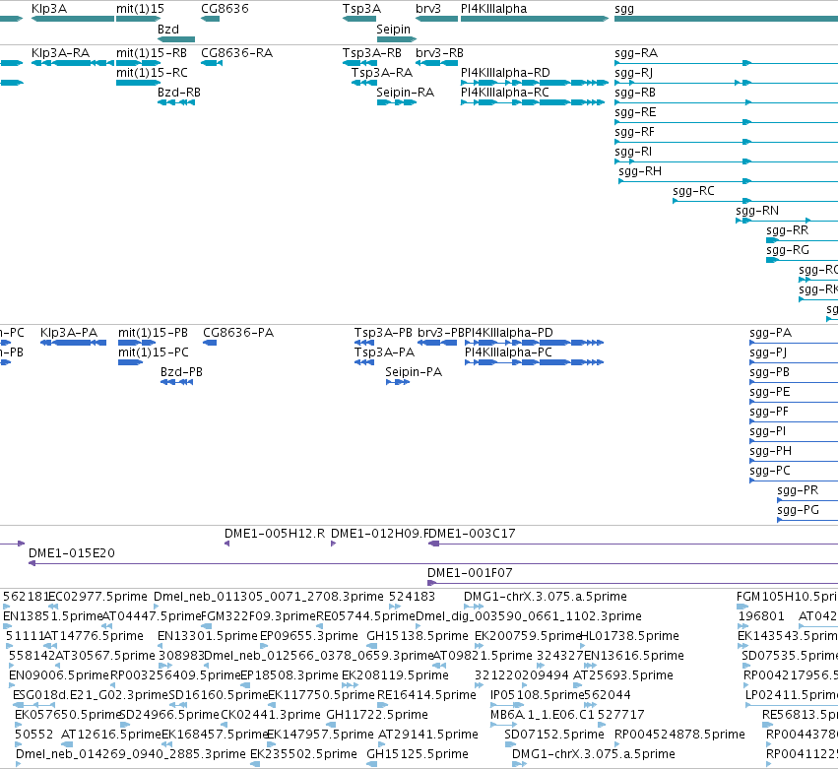Screen dimensions: 838x769
Task: Select the sgg-RA transcript
Action: [x=727, y=63]
